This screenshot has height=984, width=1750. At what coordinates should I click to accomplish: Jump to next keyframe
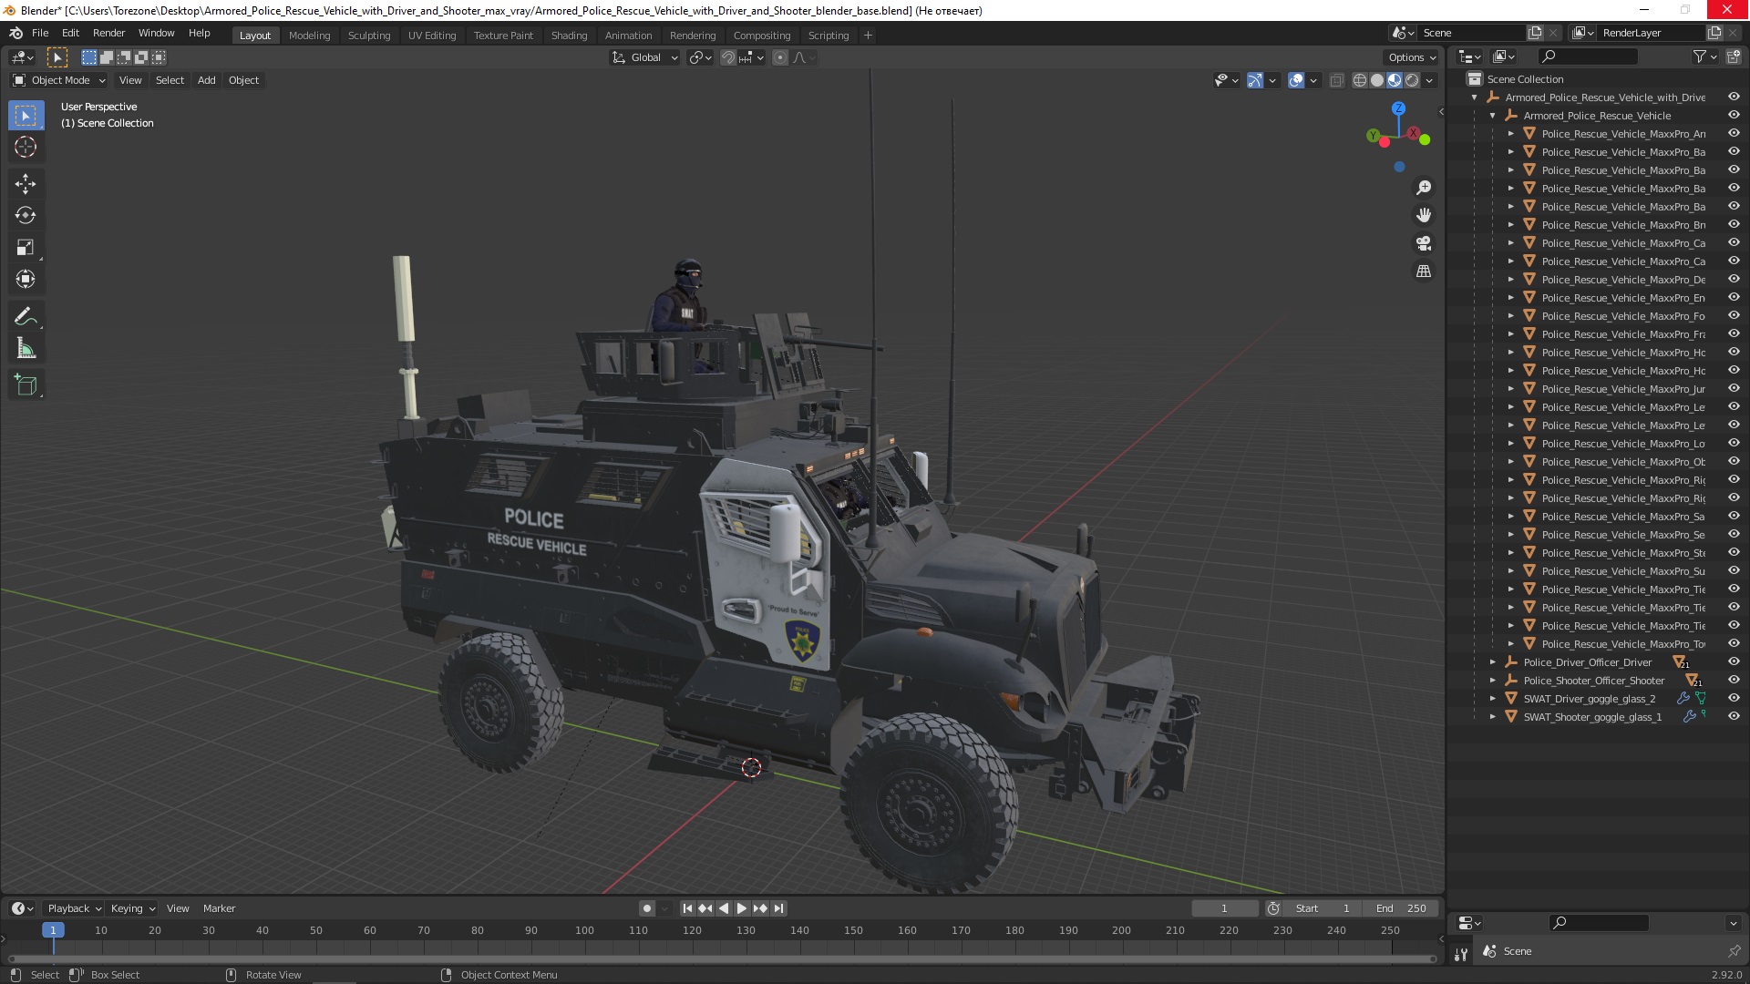coord(760,908)
